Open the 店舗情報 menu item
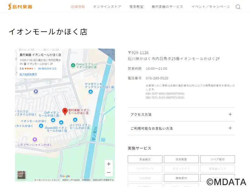Viewport: 250px width, 187px height. 78,7
